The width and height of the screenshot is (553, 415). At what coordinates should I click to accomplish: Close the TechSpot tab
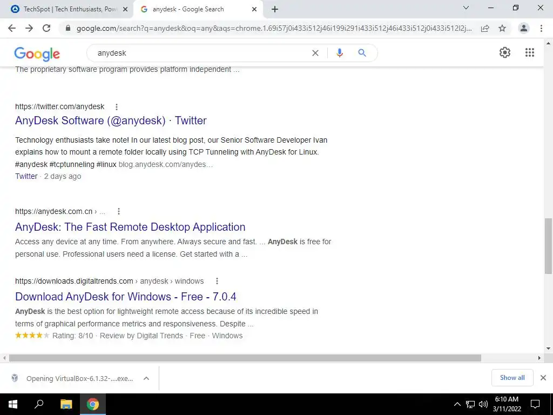click(125, 9)
